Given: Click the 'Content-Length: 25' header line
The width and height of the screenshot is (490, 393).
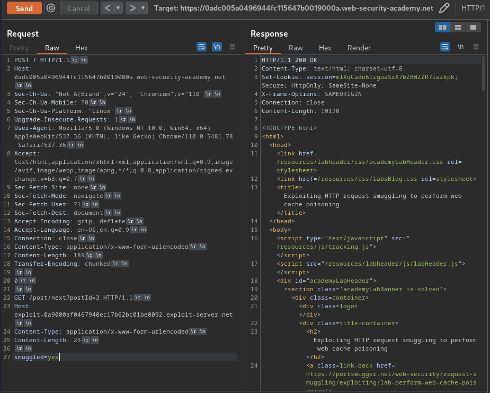Looking at the screenshot, I should point(48,340).
